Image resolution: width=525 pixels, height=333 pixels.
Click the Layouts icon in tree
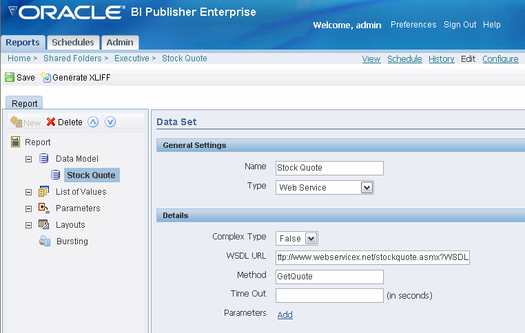pyautogui.click(x=44, y=224)
